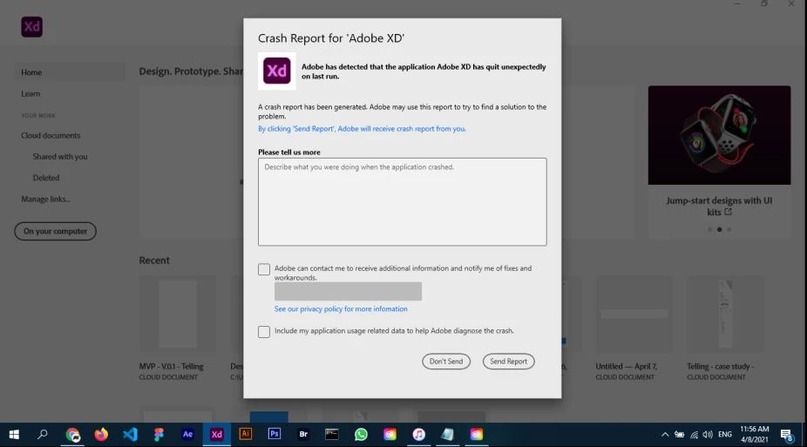This screenshot has width=807, height=447.
Task: Check Include my application usage data
Action: 264,332
